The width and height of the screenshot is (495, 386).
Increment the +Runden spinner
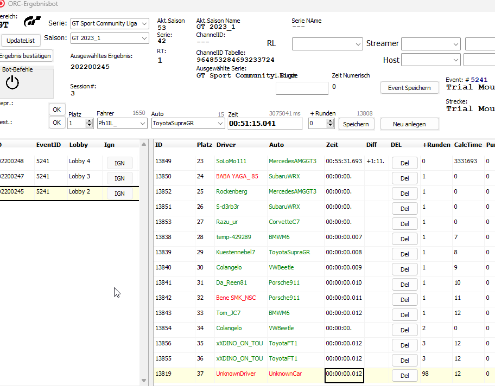pyautogui.click(x=330, y=121)
